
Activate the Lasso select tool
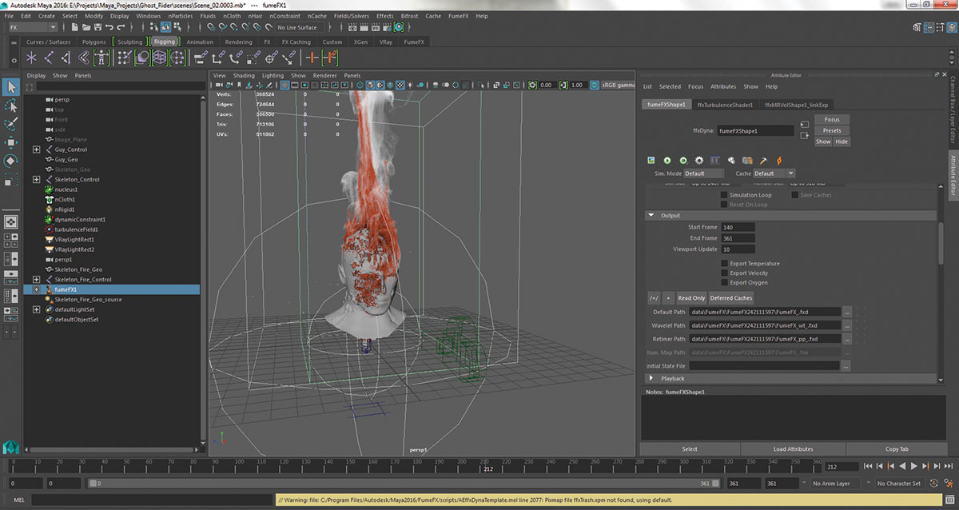click(11, 106)
